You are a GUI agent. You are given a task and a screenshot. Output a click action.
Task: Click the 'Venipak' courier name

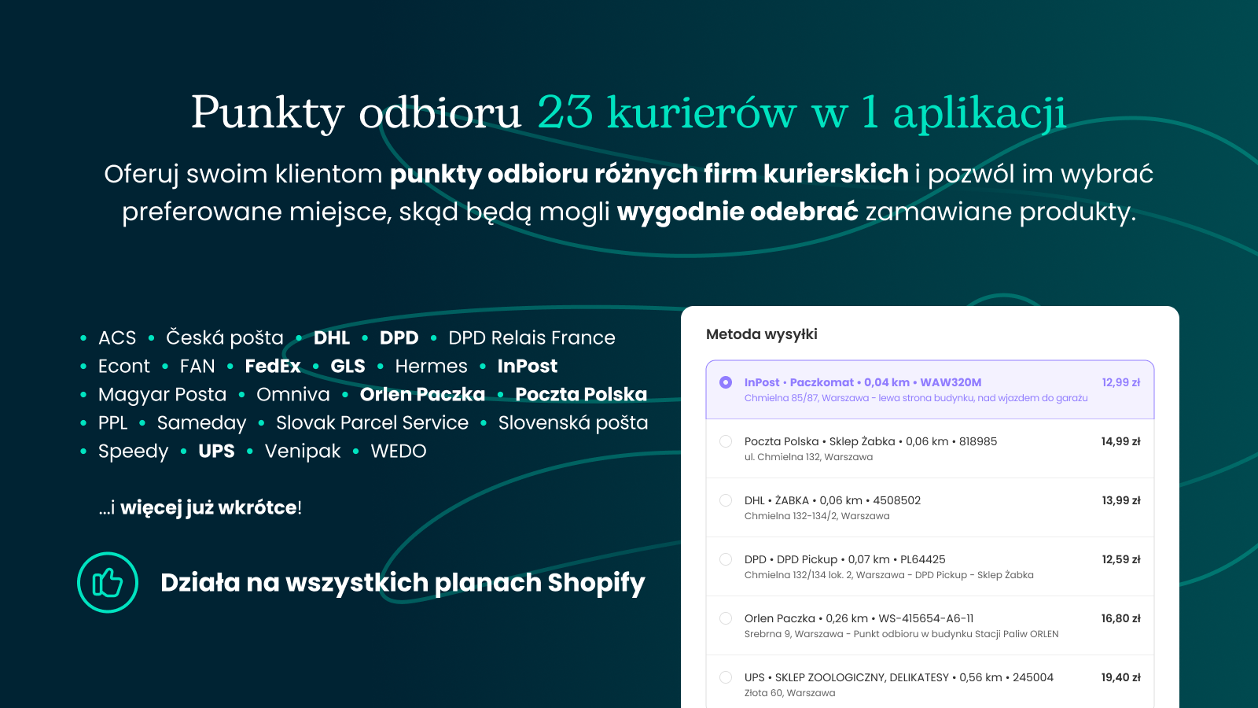coord(303,452)
